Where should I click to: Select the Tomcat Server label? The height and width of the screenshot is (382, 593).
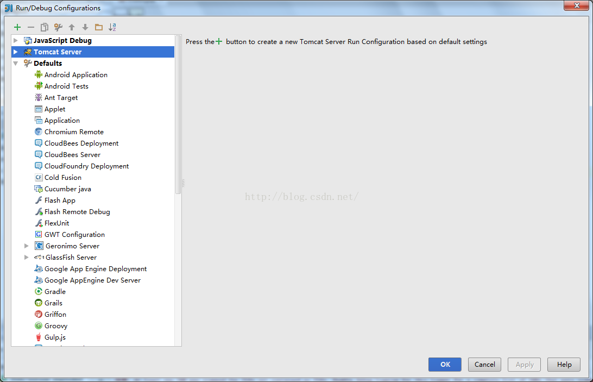click(58, 52)
